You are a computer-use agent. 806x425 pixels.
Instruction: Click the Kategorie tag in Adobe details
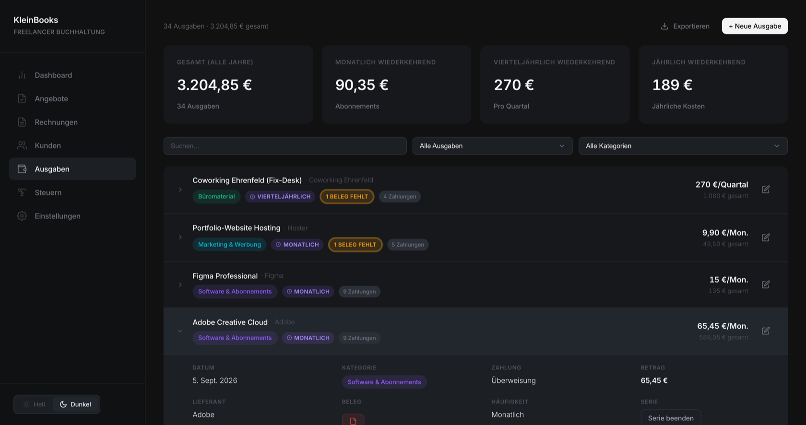pos(384,382)
